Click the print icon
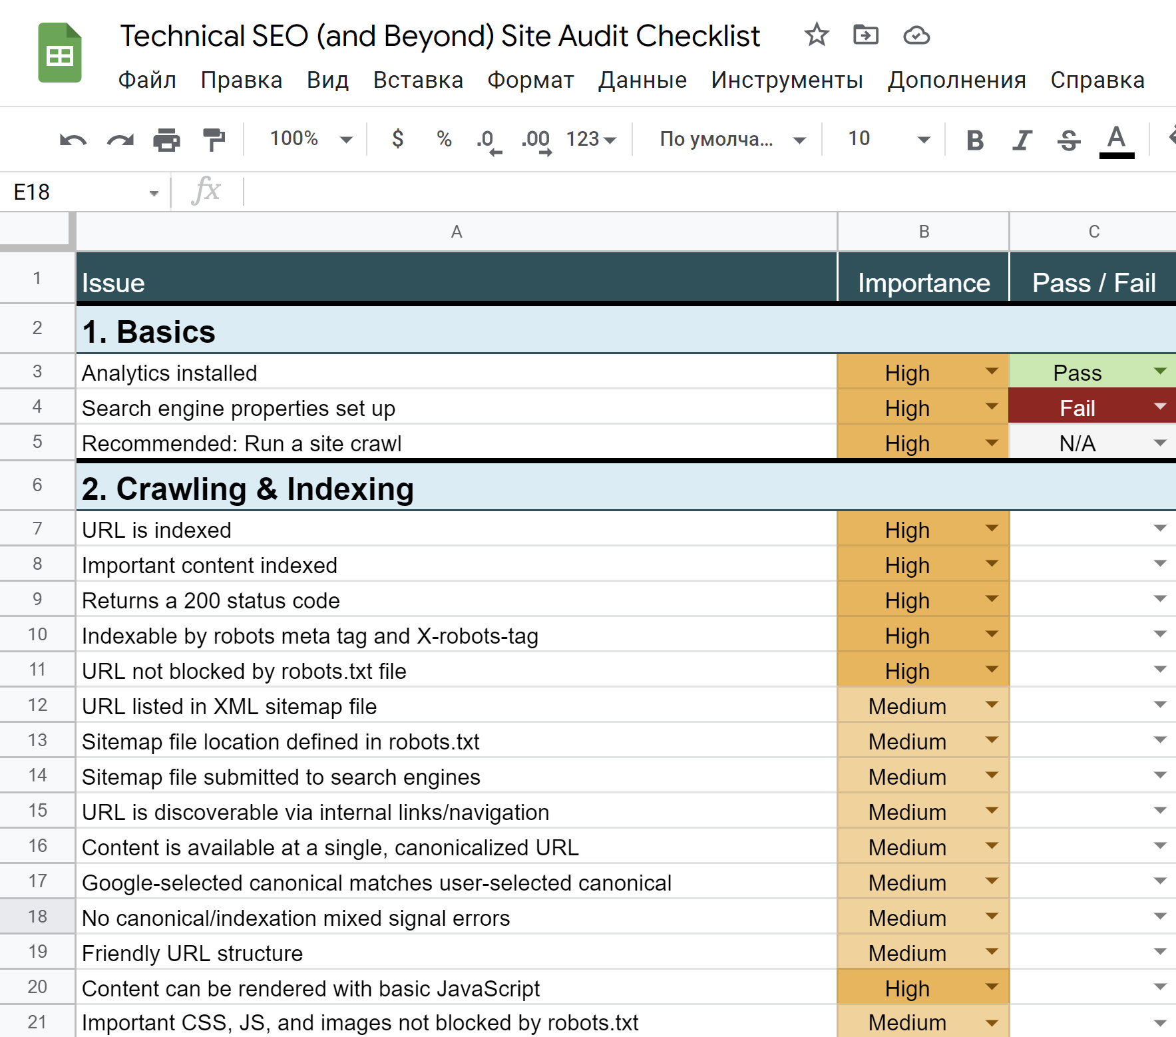This screenshot has height=1037, width=1176. [166, 140]
